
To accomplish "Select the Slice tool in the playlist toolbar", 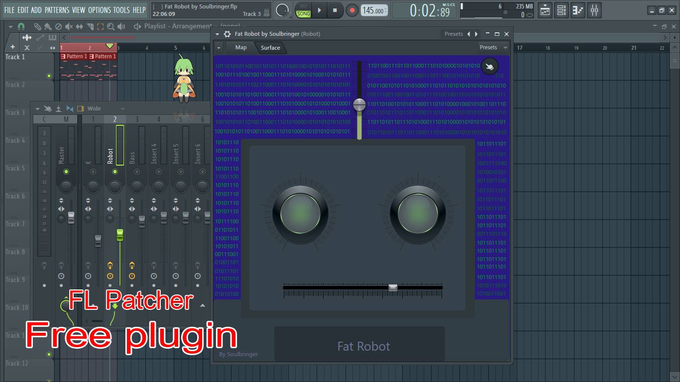I will coord(90,26).
